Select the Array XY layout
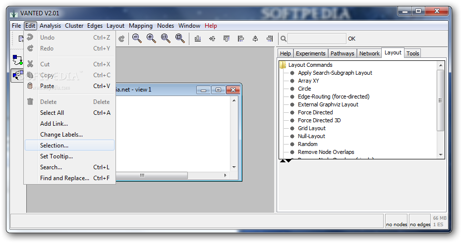Image resolution: width=462 pixels, height=243 pixels. (x=308, y=81)
